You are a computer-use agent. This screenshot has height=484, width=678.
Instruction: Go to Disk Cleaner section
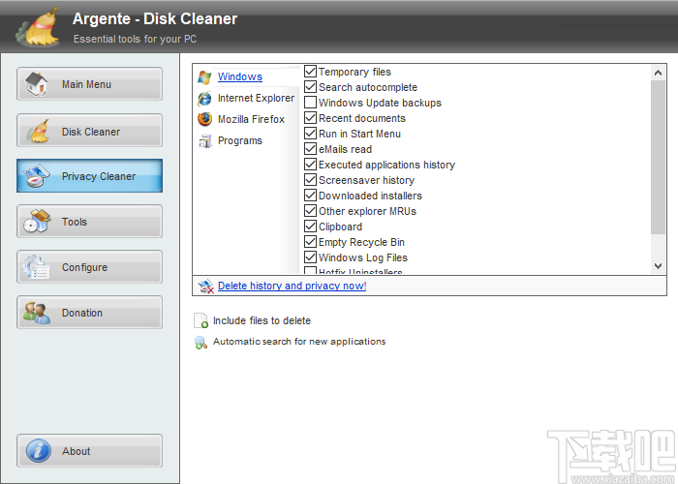(x=89, y=131)
